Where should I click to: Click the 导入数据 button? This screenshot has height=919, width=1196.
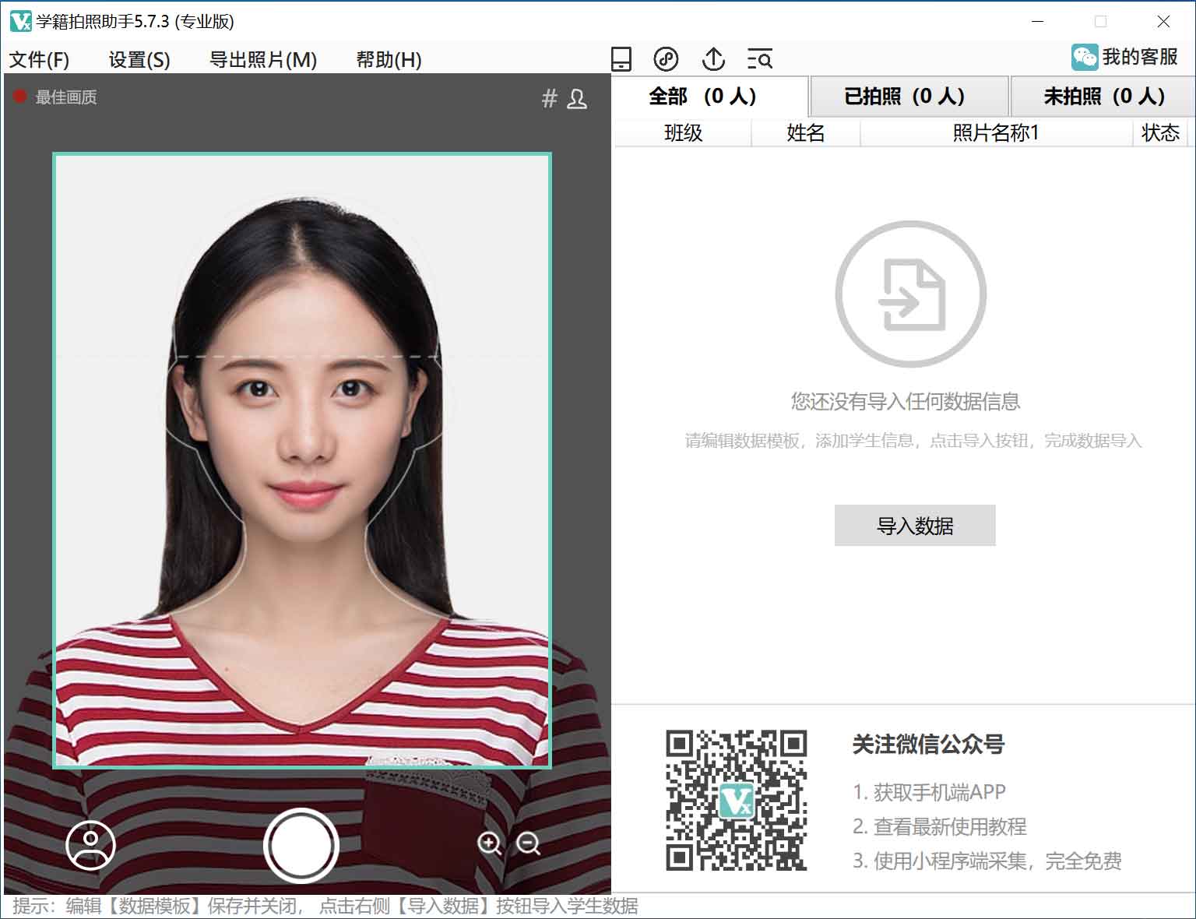point(914,526)
